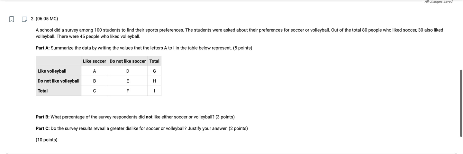Click the vertical page scrollbar thumb

(461, 103)
